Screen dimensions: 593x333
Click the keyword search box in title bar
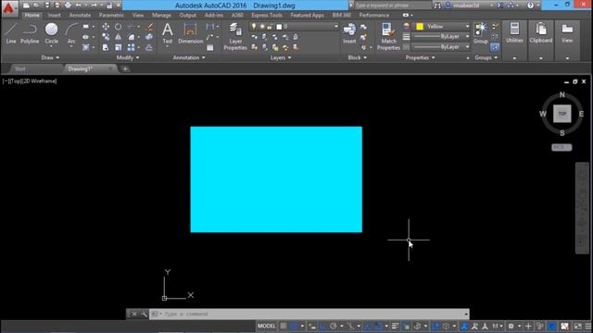point(393,6)
